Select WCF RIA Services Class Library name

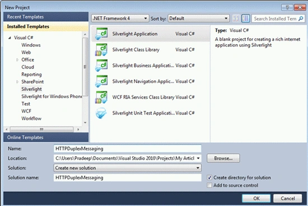[x=143, y=97]
